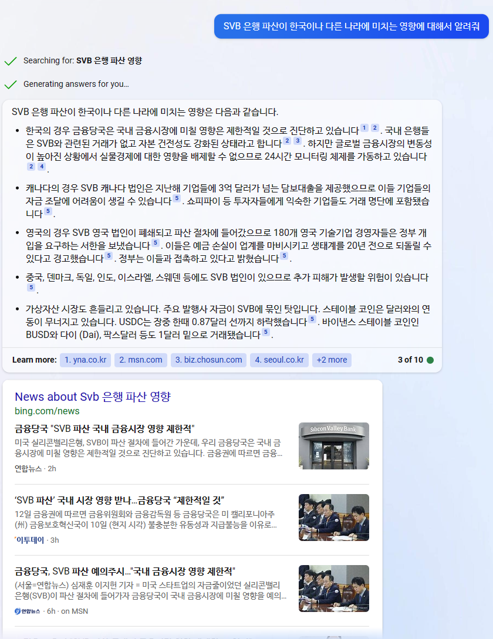493x639 pixels.
Task: Open the seoul.co.kr source link
Action: 279,360
